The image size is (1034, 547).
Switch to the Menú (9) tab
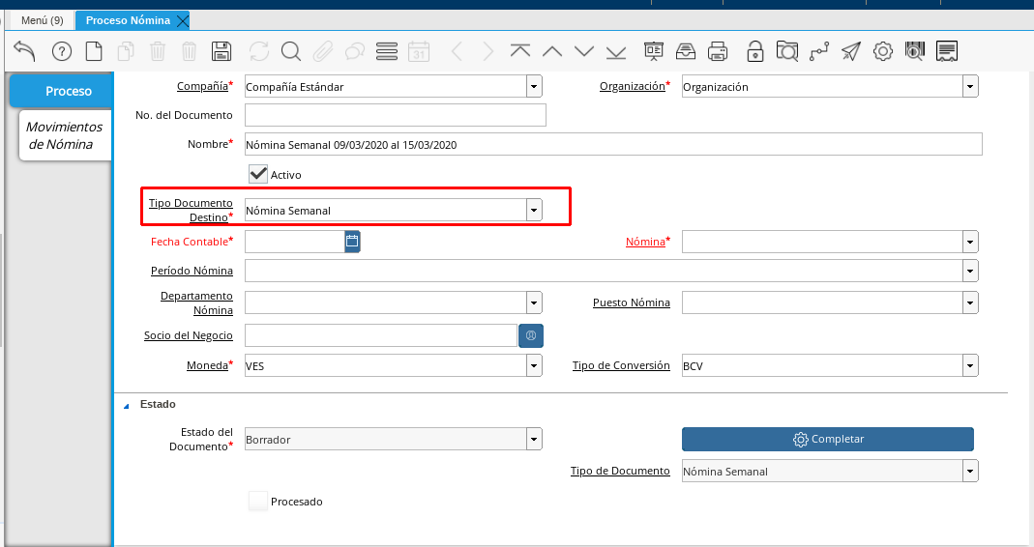tap(42, 20)
